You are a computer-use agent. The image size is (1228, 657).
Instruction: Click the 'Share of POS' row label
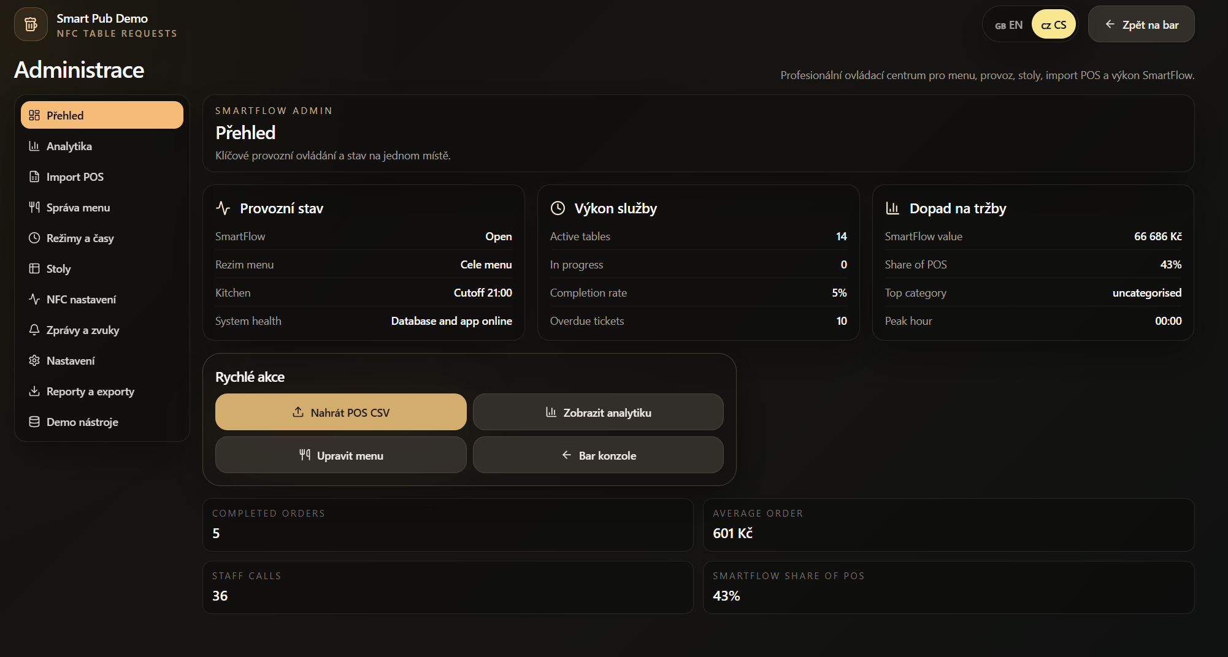click(x=916, y=265)
